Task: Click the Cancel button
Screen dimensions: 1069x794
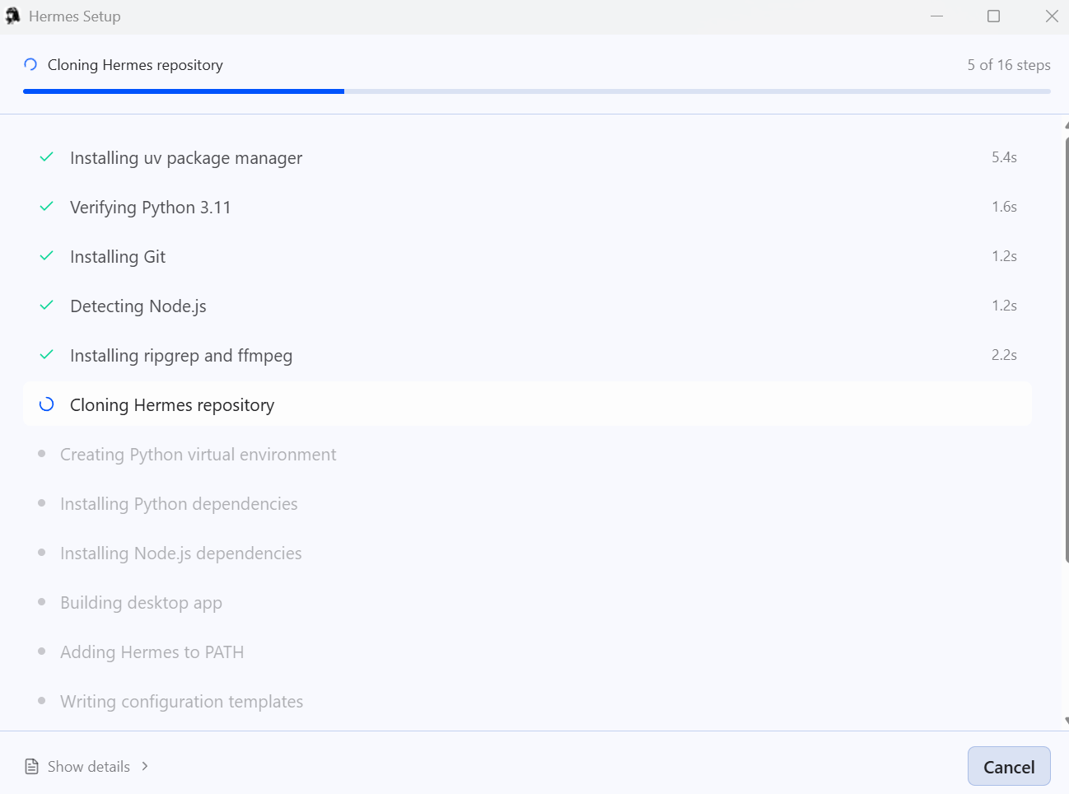Action: (1009, 766)
